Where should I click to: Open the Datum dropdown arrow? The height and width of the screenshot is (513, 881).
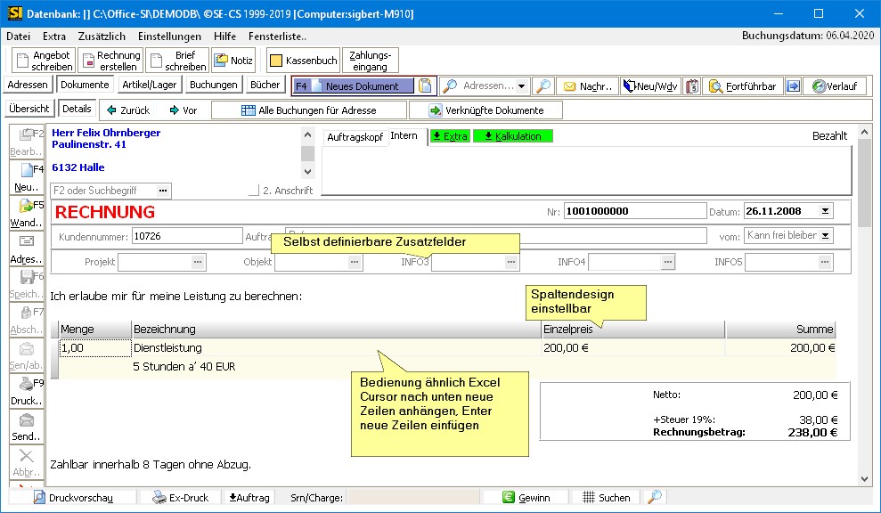(x=824, y=212)
